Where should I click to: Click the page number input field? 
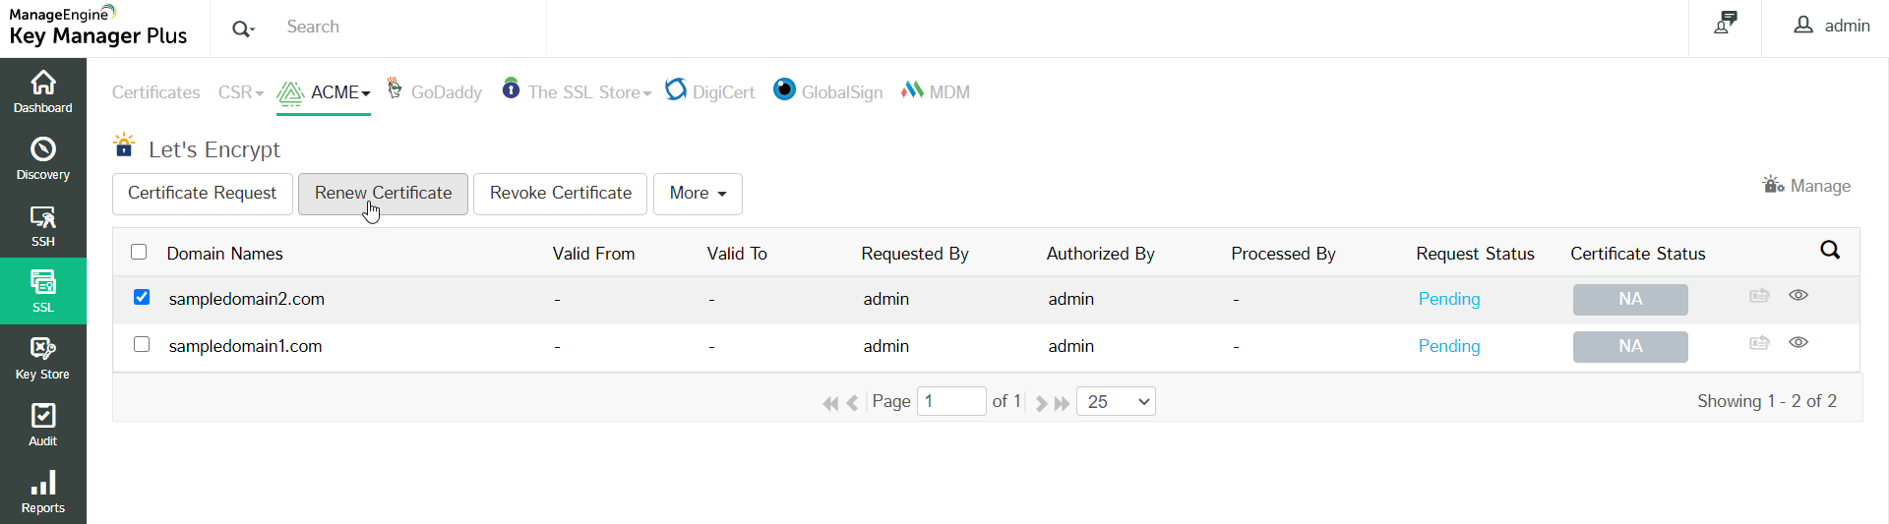[950, 401]
